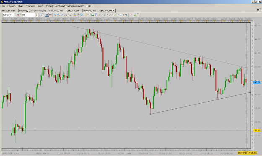Screen dimensions: 262x156
Task: Open Alerts and Trading Automation menu
Action: (70, 6)
